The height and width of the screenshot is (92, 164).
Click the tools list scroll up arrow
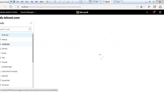(33, 33)
